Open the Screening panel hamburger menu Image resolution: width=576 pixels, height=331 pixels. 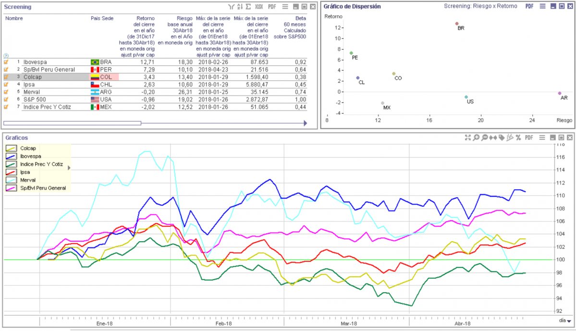pos(285,7)
